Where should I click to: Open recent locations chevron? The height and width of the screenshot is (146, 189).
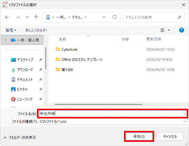[27, 17]
